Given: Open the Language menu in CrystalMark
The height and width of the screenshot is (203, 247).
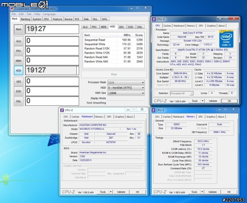Looking at the screenshot, I should tap(49, 14).
